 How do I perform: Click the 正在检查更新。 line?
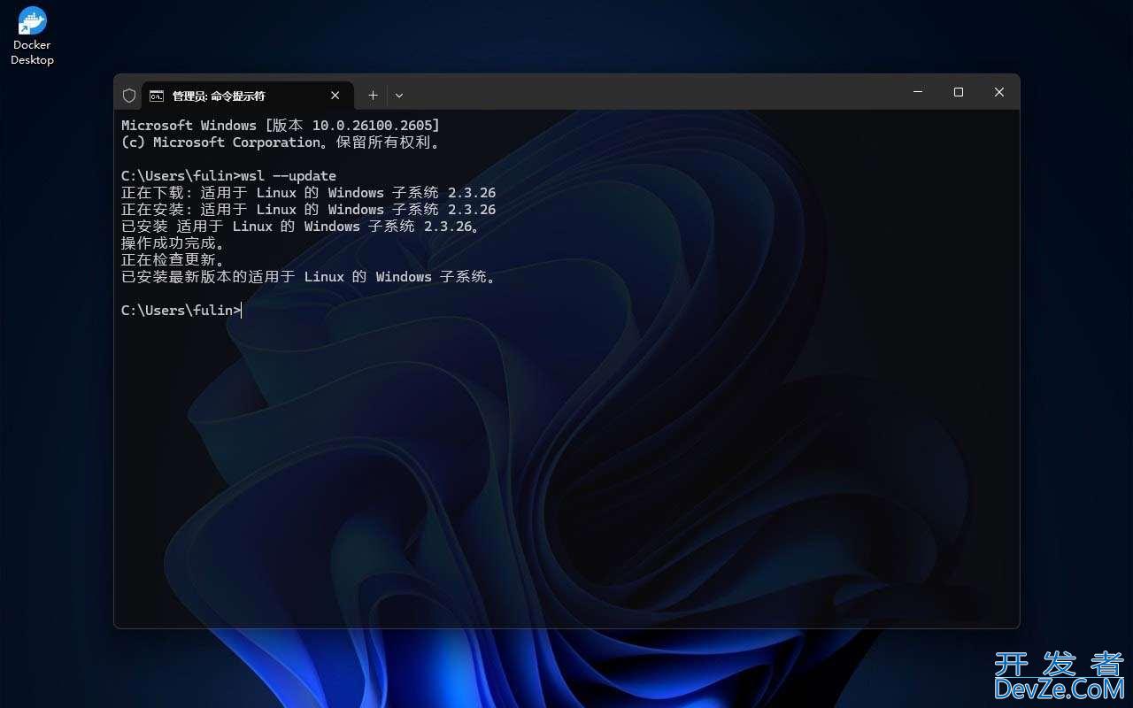coord(173,260)
